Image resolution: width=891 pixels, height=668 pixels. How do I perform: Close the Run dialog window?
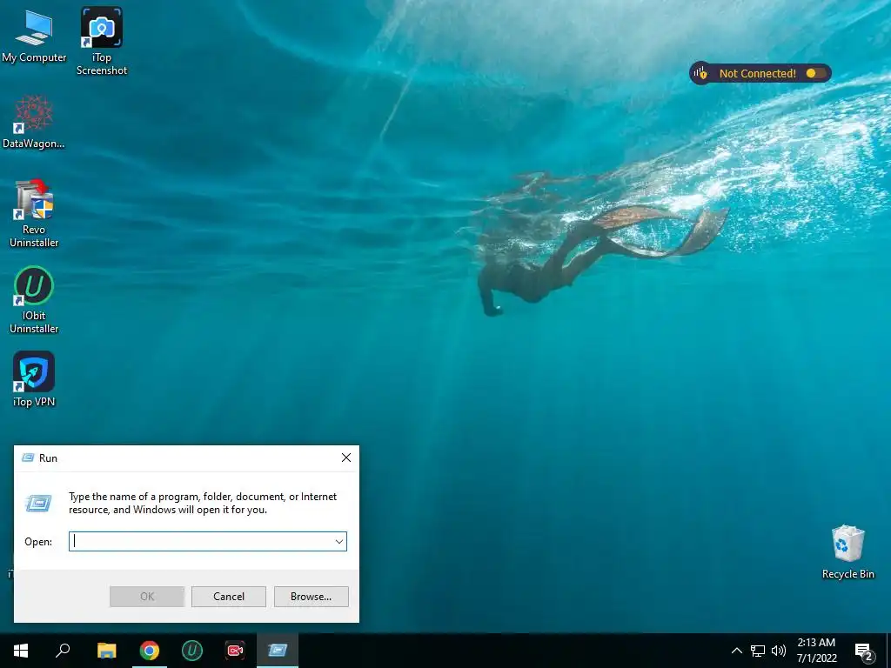pos(346,458)
